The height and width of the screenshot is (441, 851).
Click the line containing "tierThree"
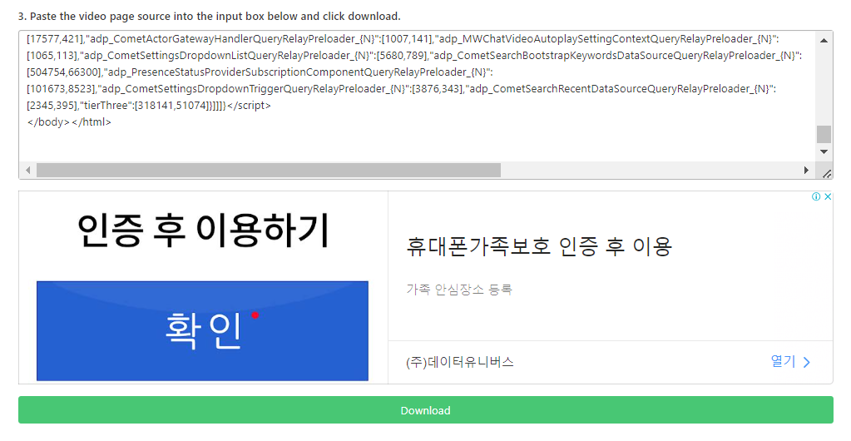(149, 106)
